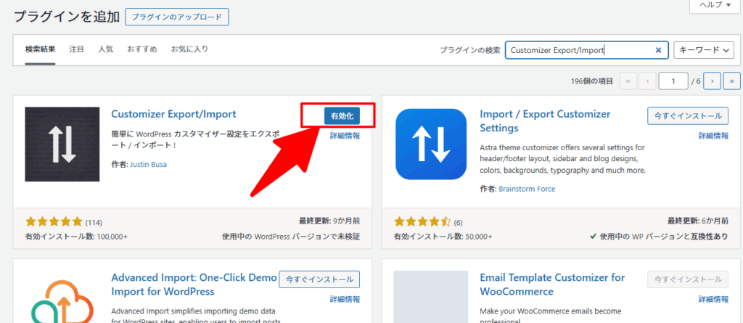
Task: Switch to the 注目 tab
Action: click(77, 49)
